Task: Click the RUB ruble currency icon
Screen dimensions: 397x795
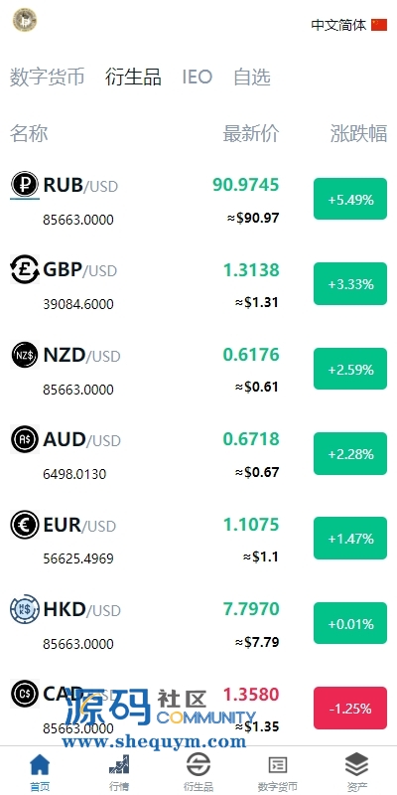Action: (x=24, y=185)
